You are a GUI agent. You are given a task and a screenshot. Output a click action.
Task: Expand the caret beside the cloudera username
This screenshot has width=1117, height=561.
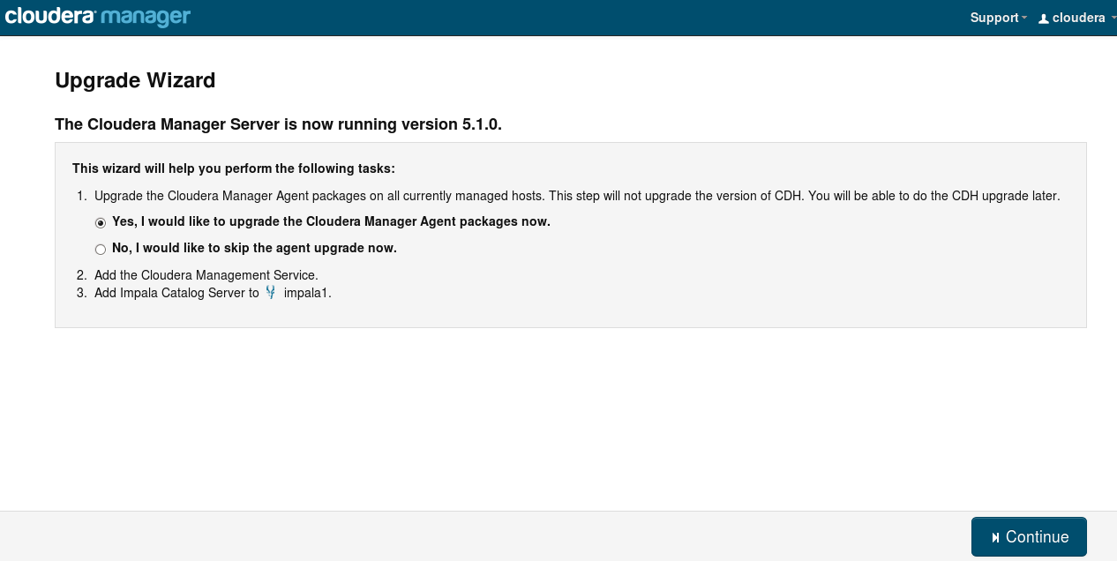(x=1113, y=19)
